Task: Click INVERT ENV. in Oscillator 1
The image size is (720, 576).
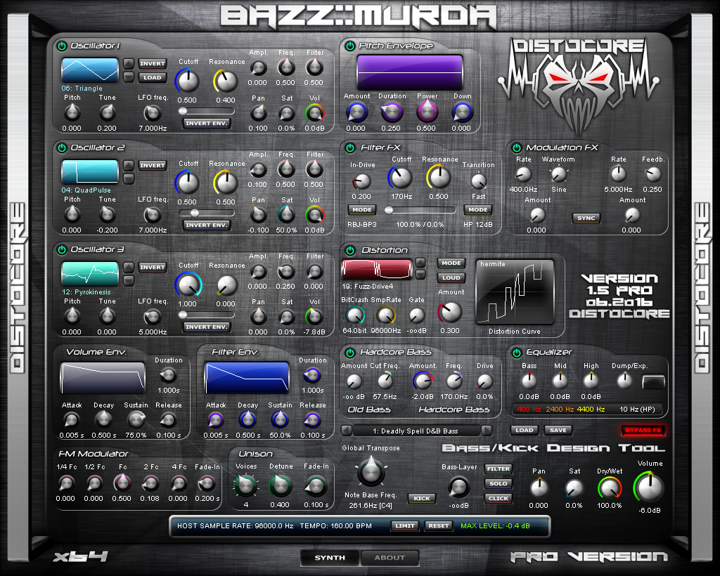Action: coord(207,124)
